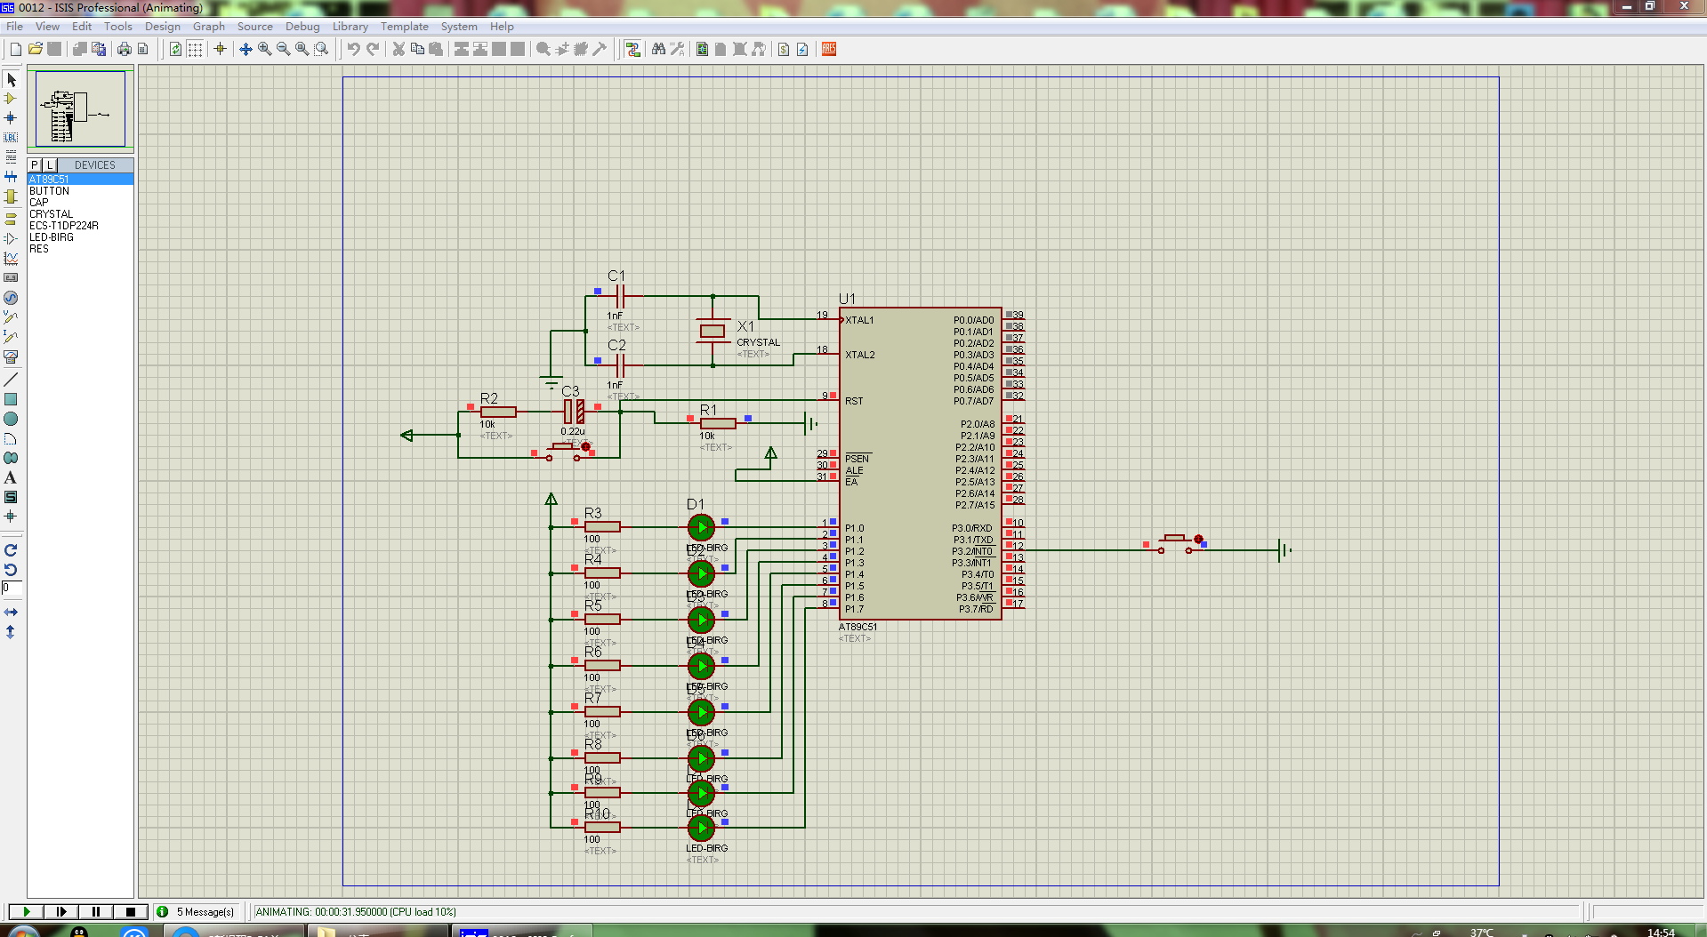The width and height of the screenshot is (1707, 937).
Task: Select the Voltage Probe Mode tool
Action: click(11, 317)
